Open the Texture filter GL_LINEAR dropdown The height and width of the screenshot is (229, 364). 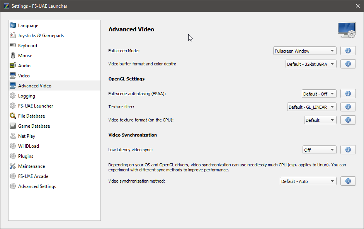(312, 107)
